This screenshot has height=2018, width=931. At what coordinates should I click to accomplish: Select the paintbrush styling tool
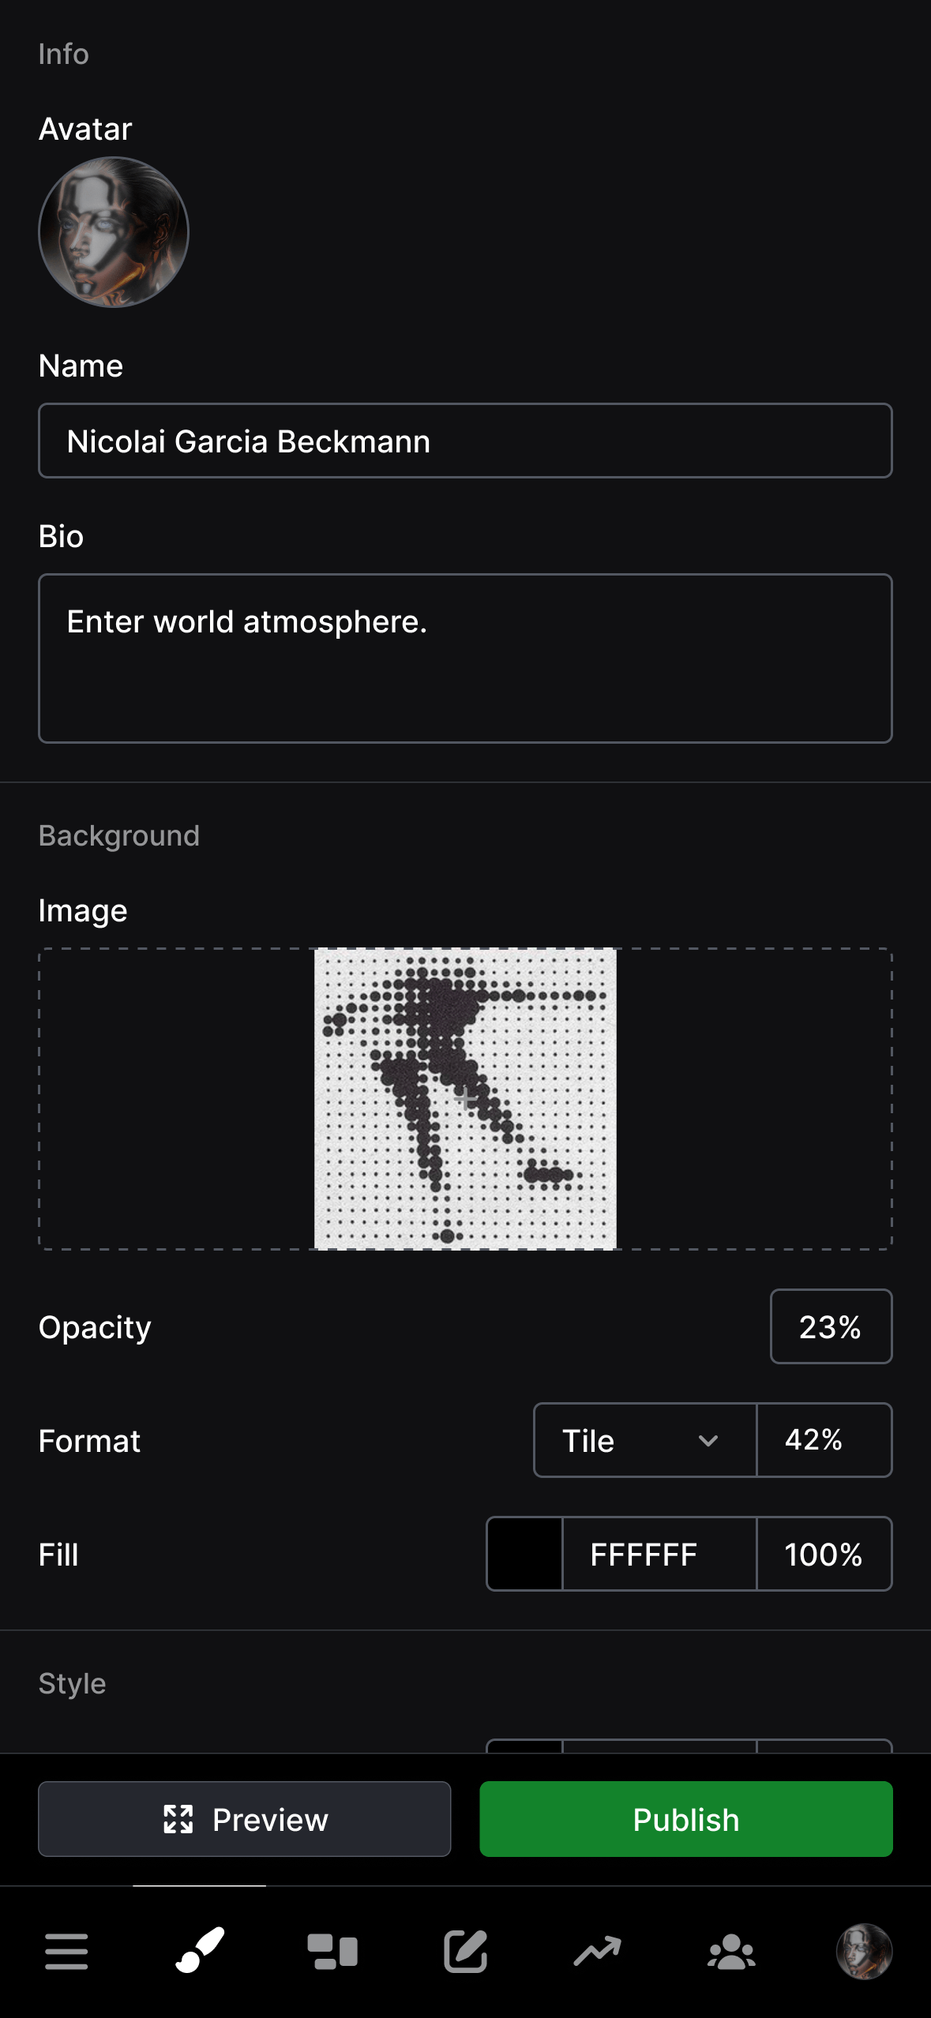coord(198,1950)
